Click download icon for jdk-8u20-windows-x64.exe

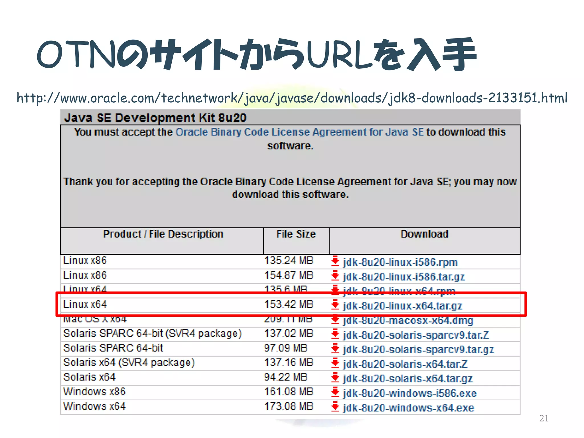[x=335, y=406]
